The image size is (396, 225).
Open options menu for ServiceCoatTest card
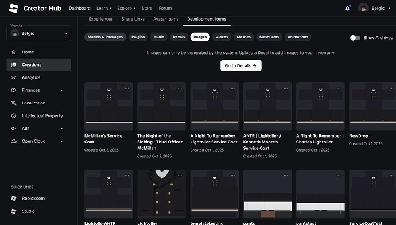tap(391, 176)
